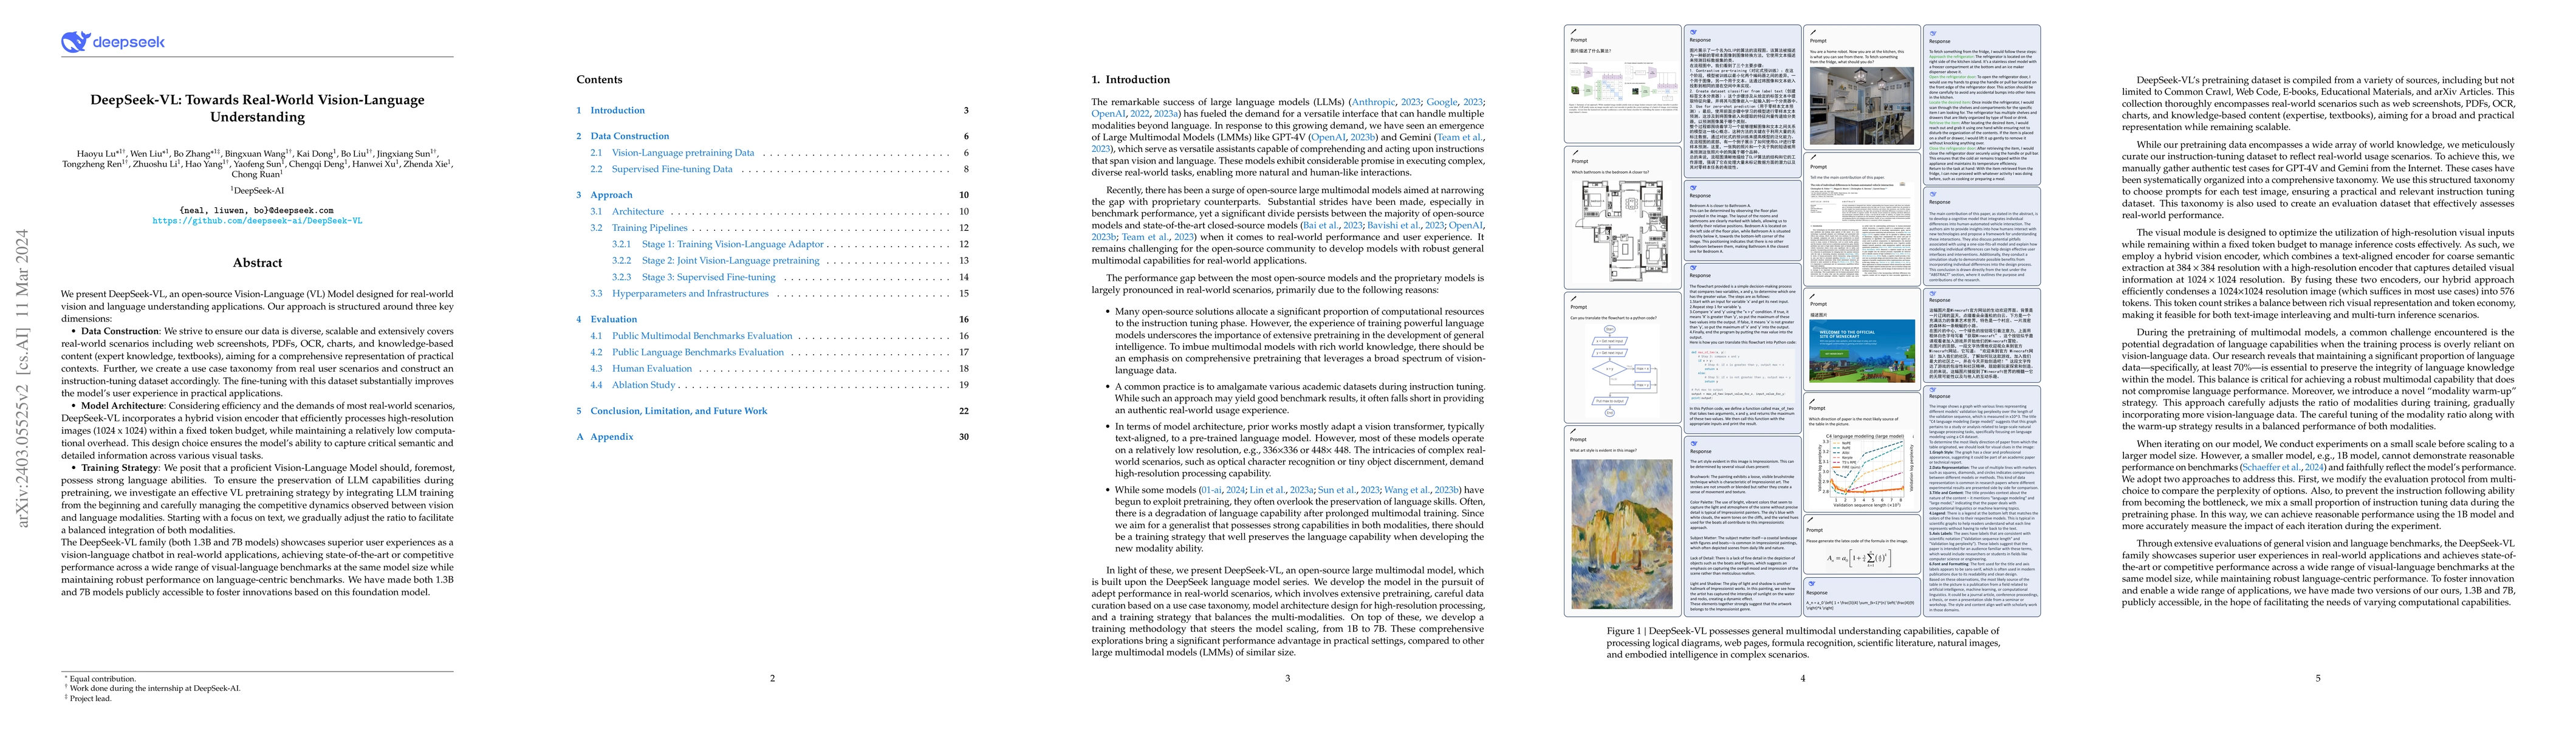This screenshot has height=729, width=2576.
Task: Follow the 'Wang et al., 2023b' citation
Action: point(1420,490)
